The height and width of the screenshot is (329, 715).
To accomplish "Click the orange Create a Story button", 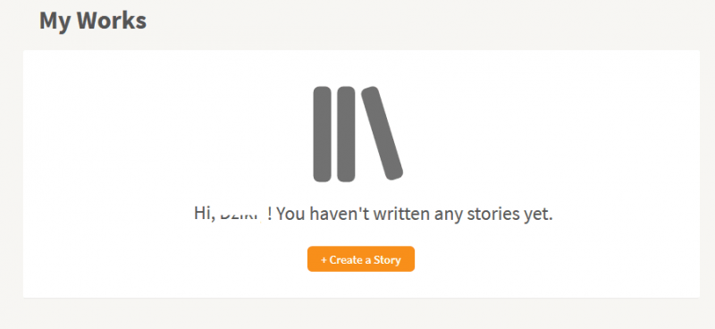I will (361, 259).
